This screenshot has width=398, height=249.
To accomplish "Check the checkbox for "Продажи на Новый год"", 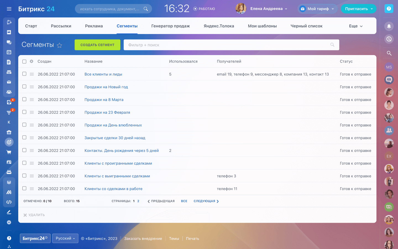I will click(24, 87).
